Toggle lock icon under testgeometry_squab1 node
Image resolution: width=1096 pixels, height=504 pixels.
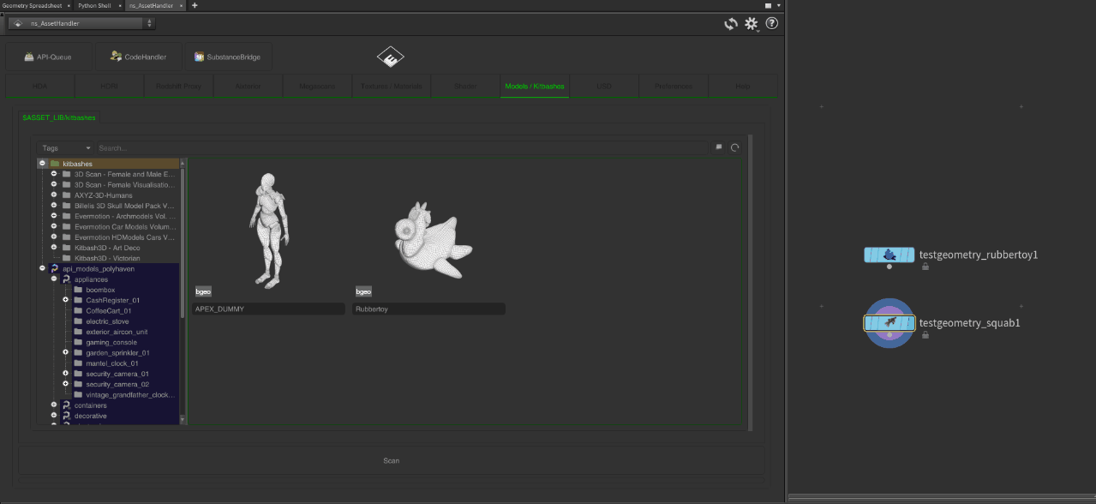(x=925, y=335)
